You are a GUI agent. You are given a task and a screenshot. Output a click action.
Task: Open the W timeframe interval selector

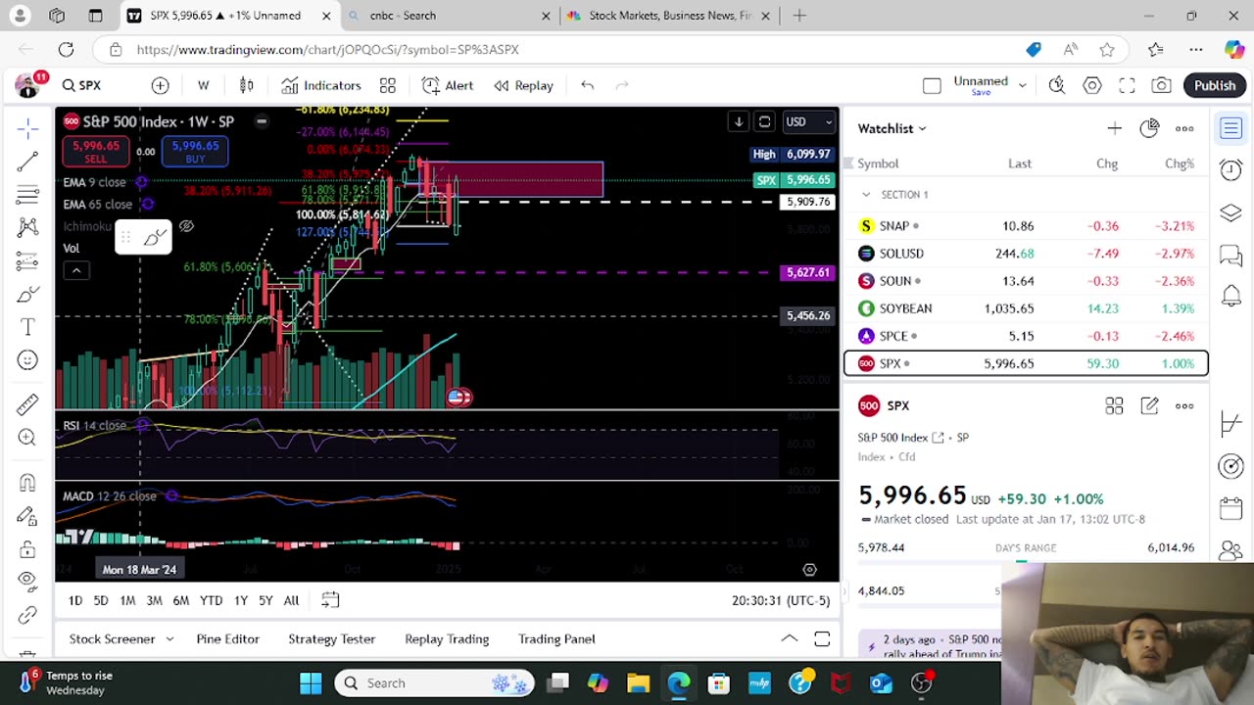(x=204, y=85)
